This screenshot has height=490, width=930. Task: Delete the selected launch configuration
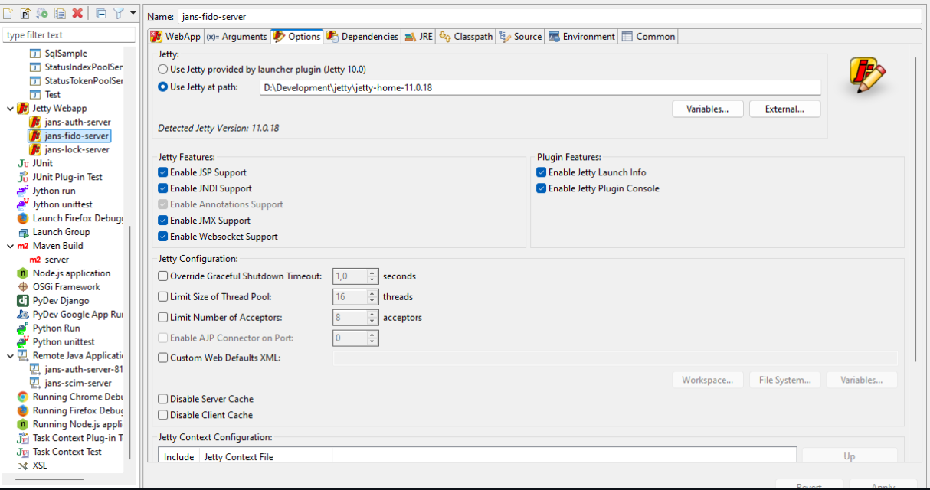coord(77,13)
